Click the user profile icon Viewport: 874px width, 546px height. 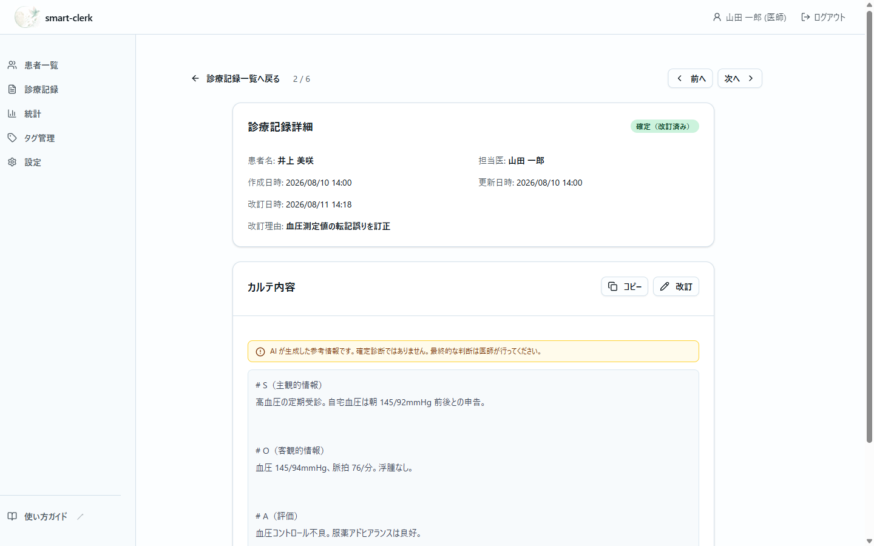(717, 17)
